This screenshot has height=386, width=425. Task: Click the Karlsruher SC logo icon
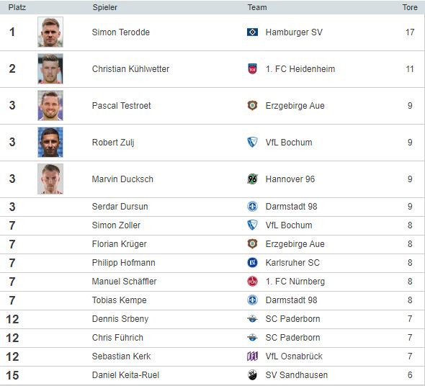point(252,262)
